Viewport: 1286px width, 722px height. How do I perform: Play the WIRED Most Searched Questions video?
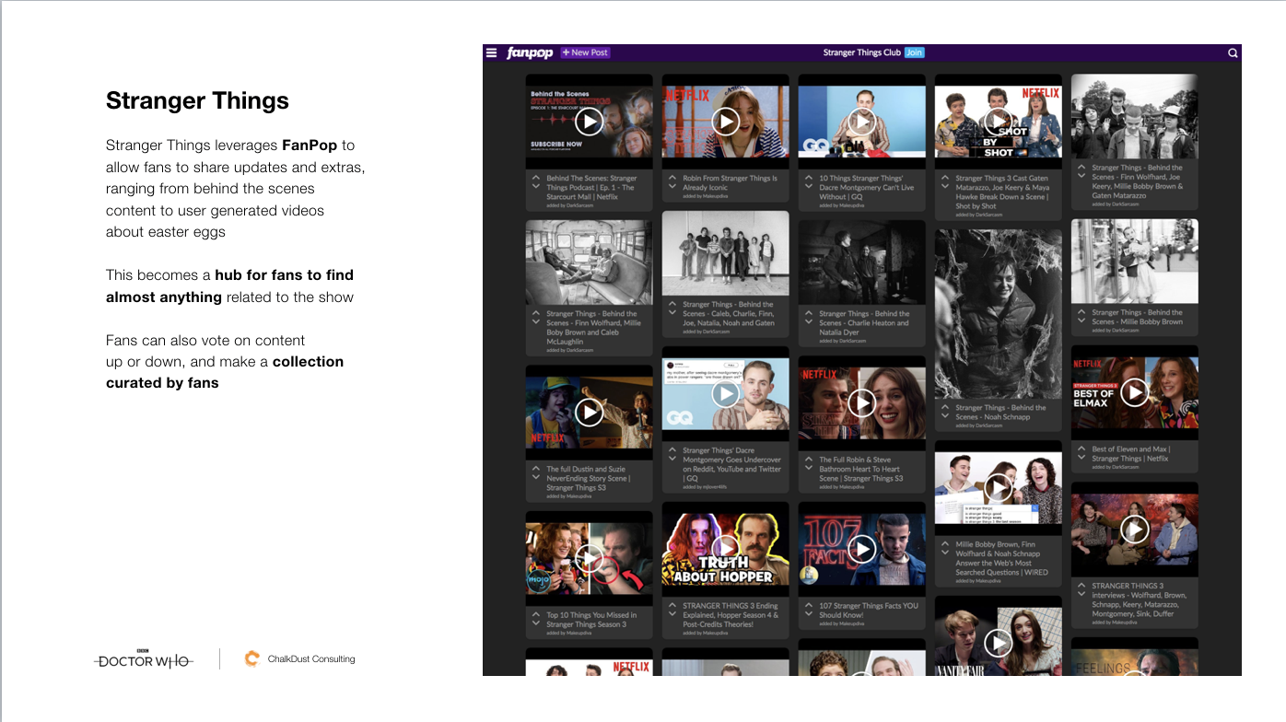tap(998, 488)
